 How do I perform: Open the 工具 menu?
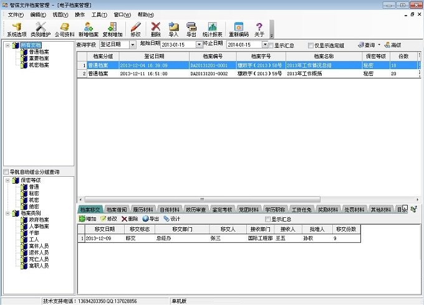click(99, 14)
